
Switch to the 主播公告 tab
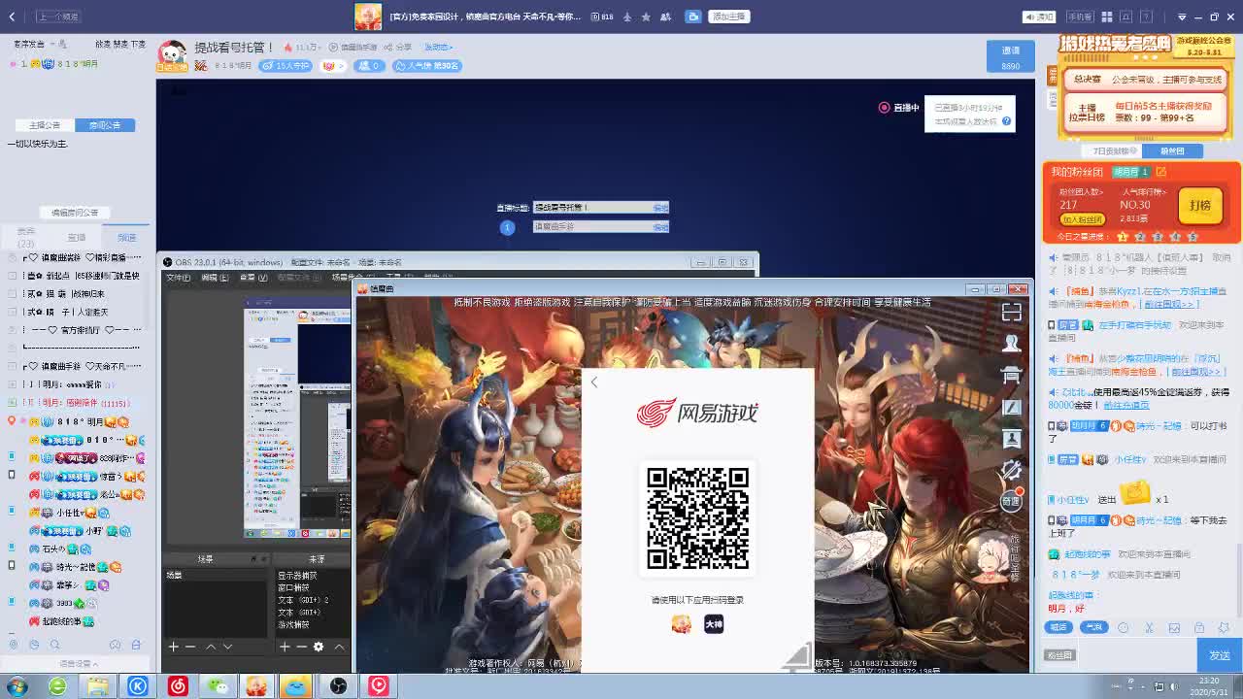pos(45,125)
